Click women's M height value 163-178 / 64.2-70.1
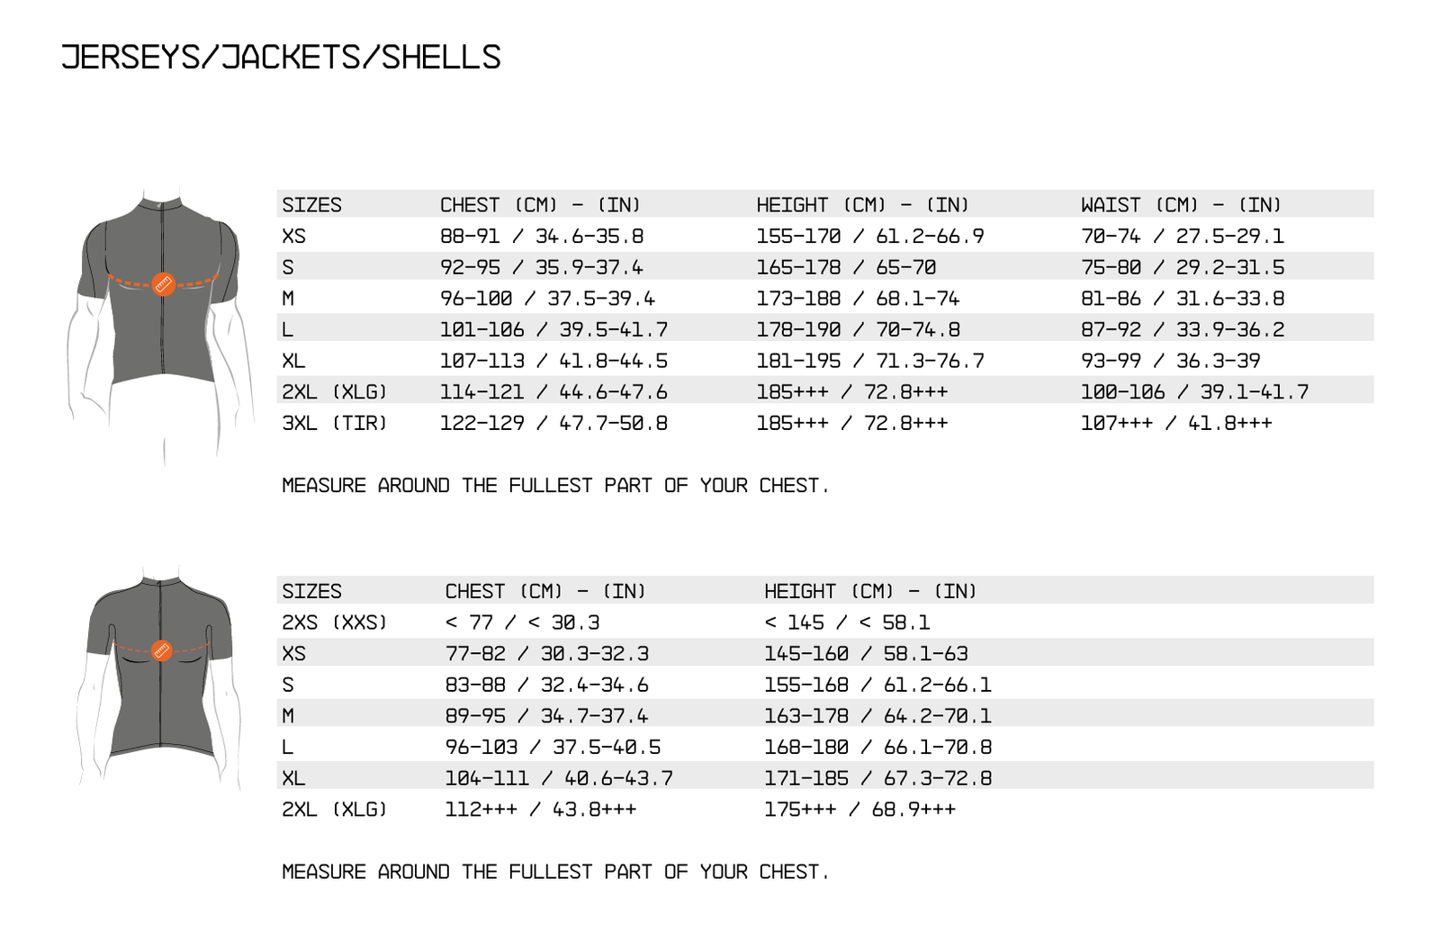Image resolution: width=1440 pixels, height=932 pixels. [877, 716]
